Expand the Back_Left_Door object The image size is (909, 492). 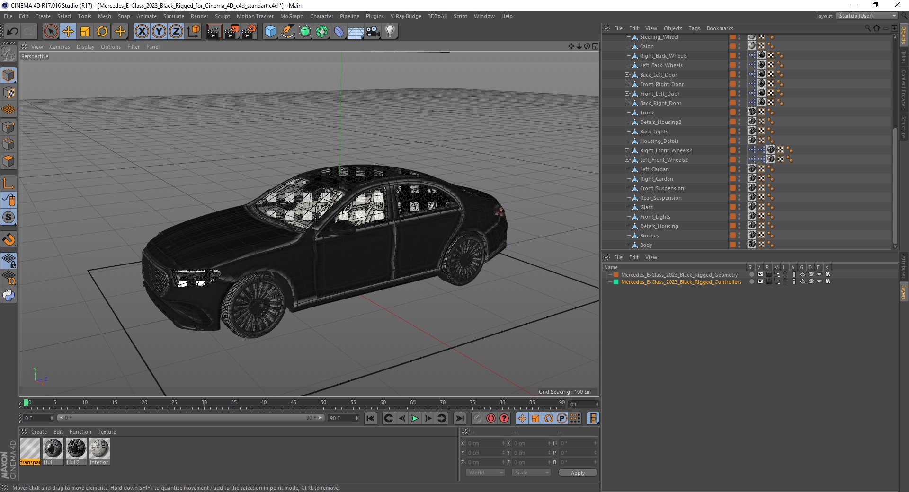click(x=627, y=75)
